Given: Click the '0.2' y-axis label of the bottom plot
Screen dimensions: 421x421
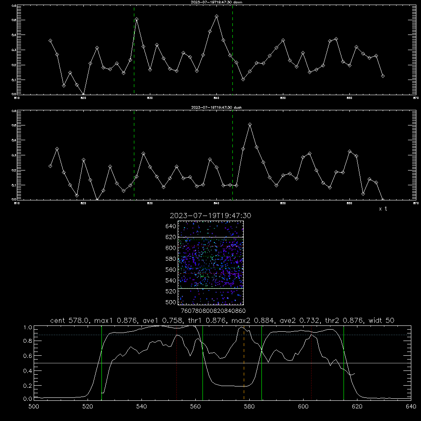Looking at the screenshot, I should coord(28,386).
